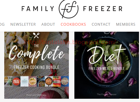Screen dimensions: 140x102
Task: Open the Complete Freezer Cooking Bundle title
Action: click(x=37, y=57)
